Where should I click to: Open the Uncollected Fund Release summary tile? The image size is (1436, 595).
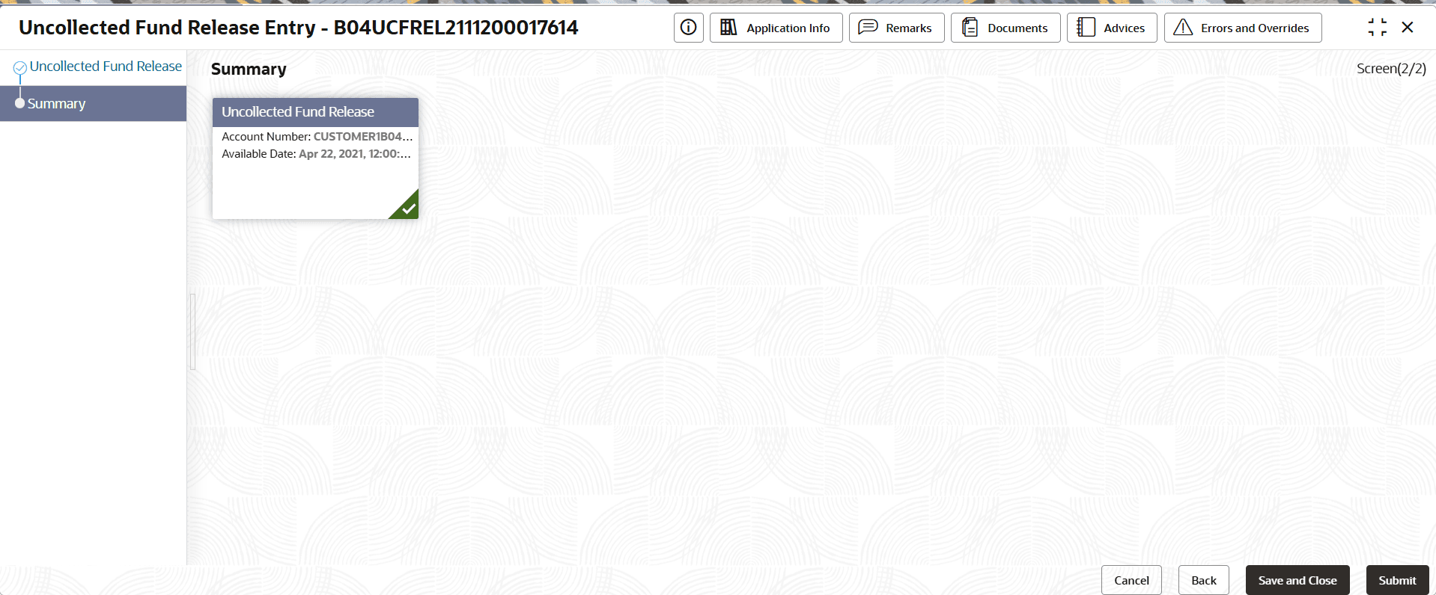coord(315,158)
